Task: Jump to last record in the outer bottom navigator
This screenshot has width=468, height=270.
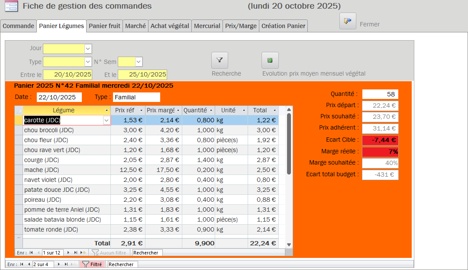Action: click(66, 264)
